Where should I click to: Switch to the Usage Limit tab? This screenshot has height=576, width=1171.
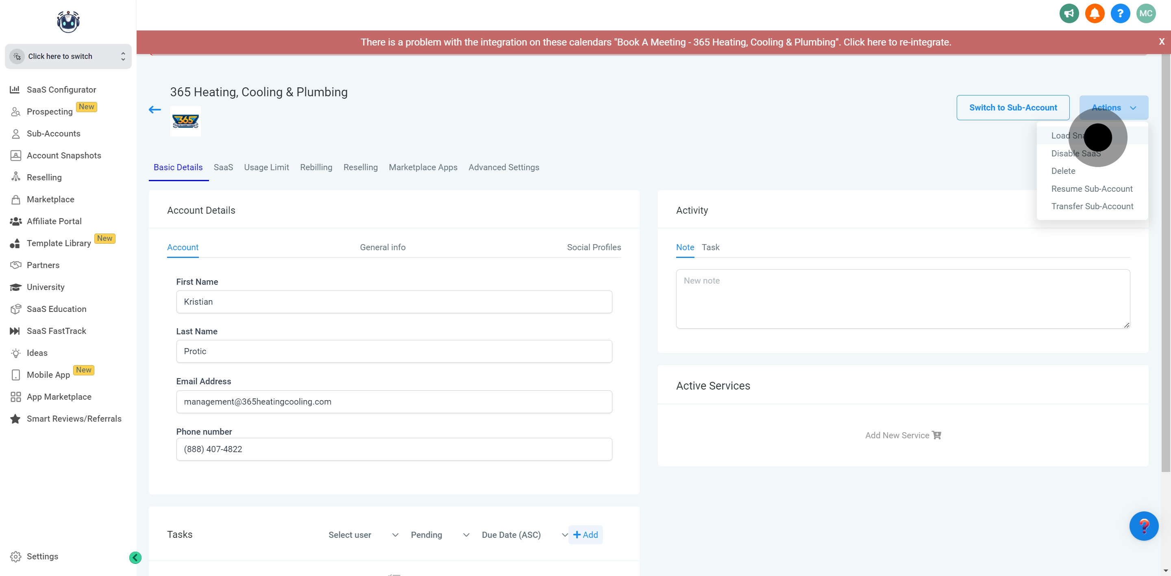pyautogui.click(x=266, y=167)
